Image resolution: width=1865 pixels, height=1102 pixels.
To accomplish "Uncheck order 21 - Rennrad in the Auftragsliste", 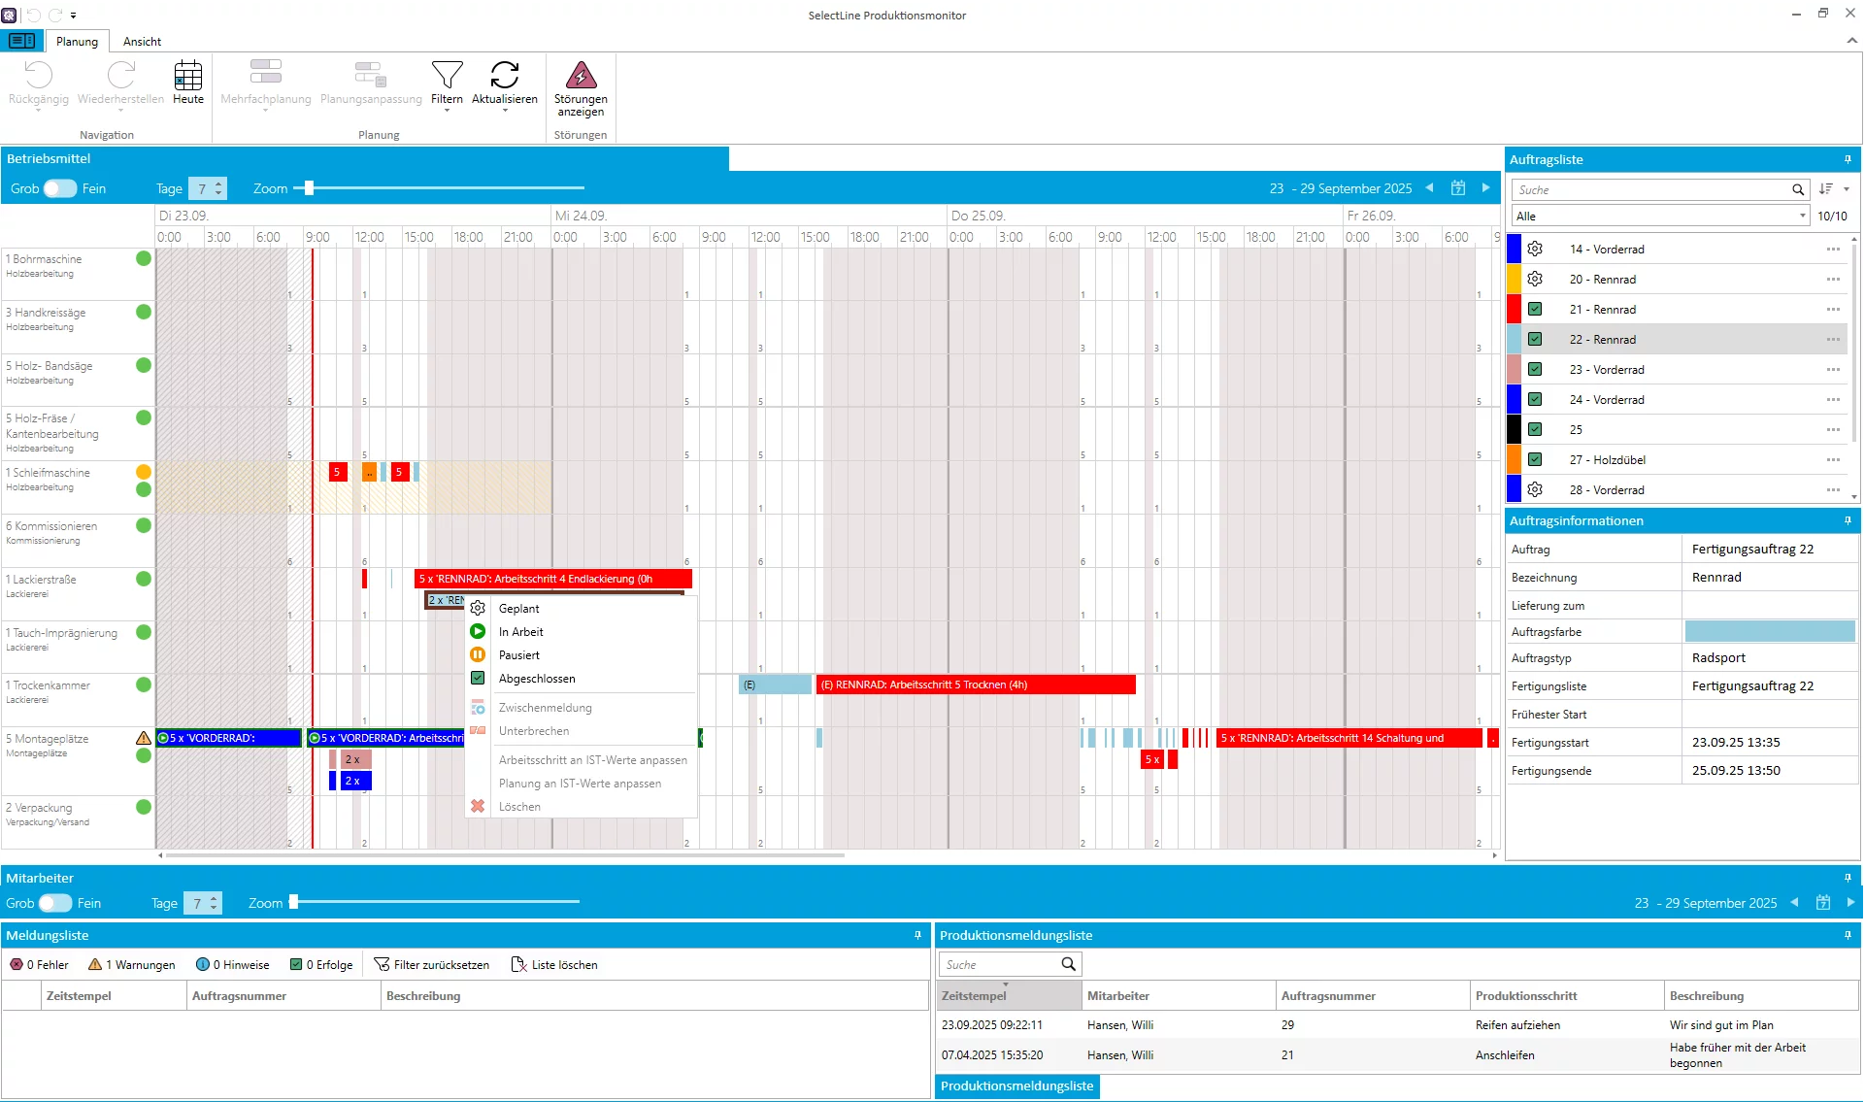I will (x=1535, y=309).
